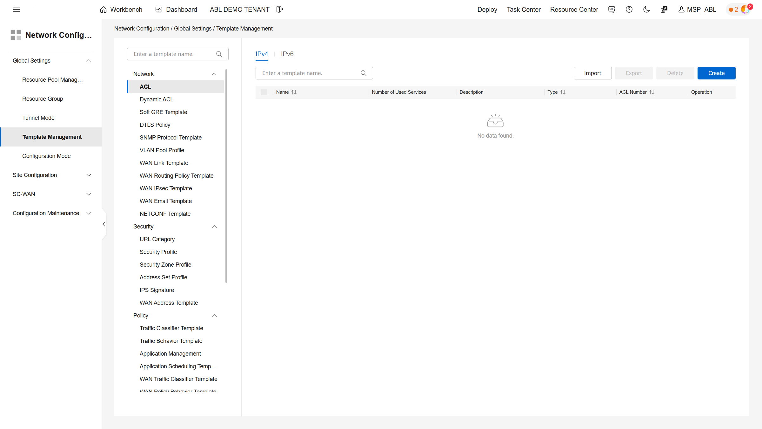Click search icon in left template search
The height and width of the screenshot is (429, 762).
click(219, 54)
